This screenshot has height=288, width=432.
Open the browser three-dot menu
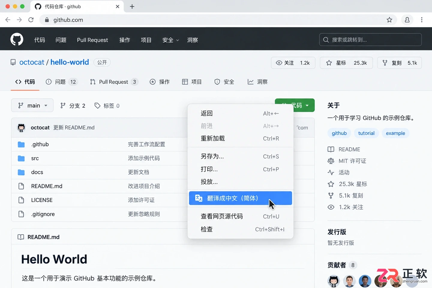pos(422,20)
